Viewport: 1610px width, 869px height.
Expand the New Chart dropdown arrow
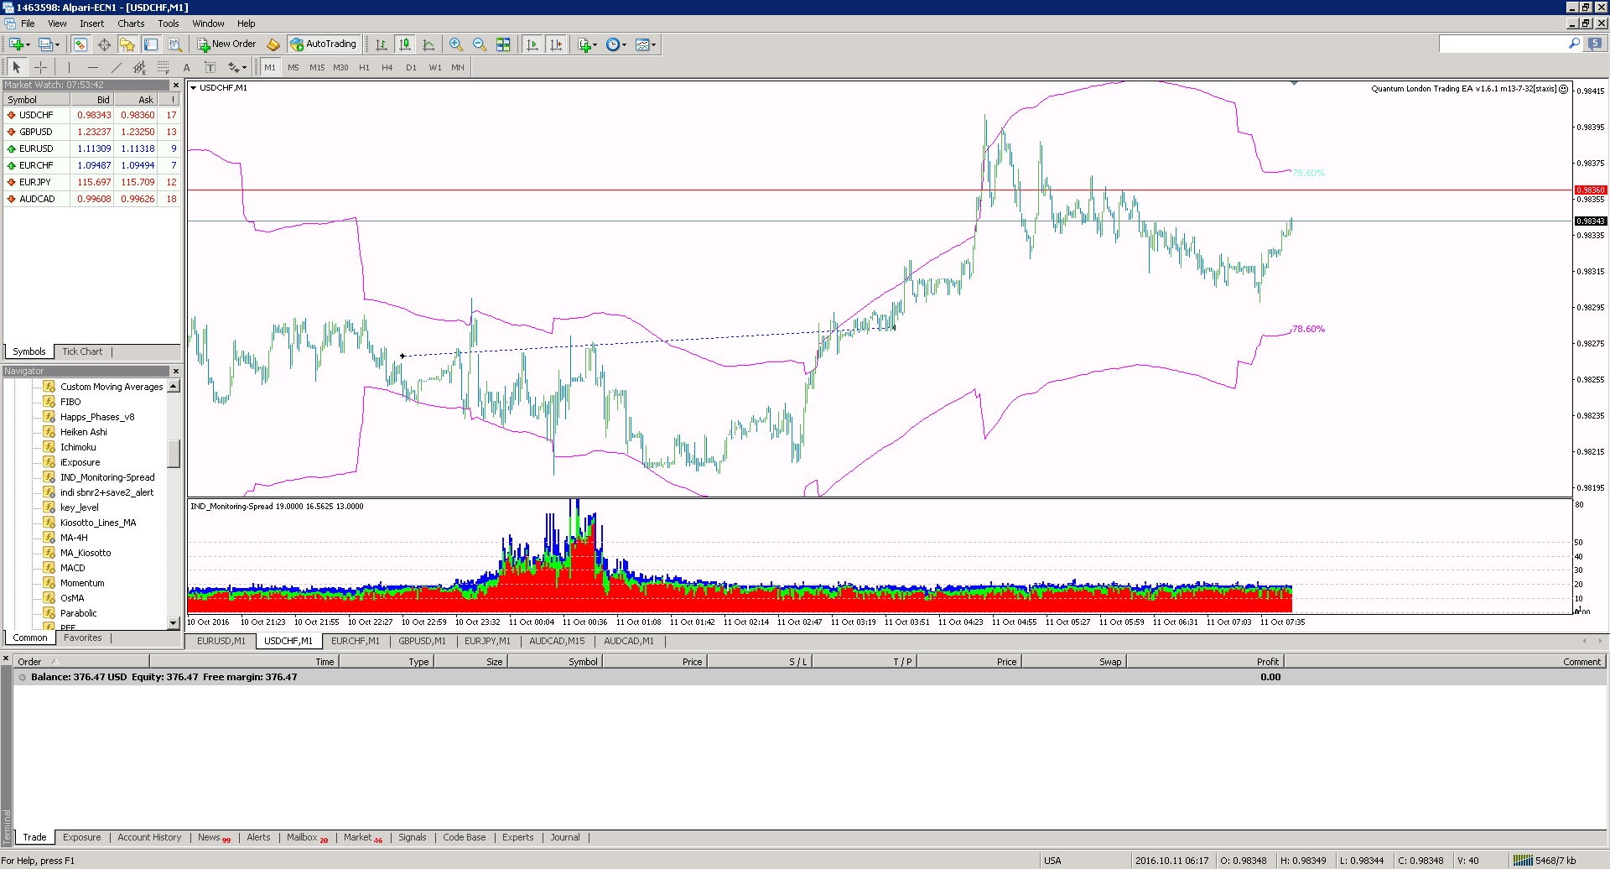coord(28,44)
